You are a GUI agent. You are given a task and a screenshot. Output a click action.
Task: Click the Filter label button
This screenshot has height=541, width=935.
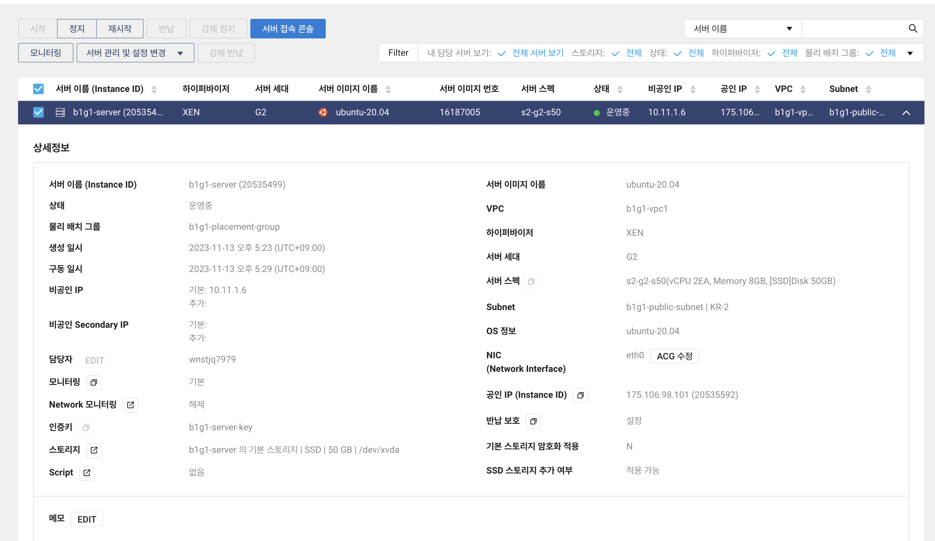point(399,53)
